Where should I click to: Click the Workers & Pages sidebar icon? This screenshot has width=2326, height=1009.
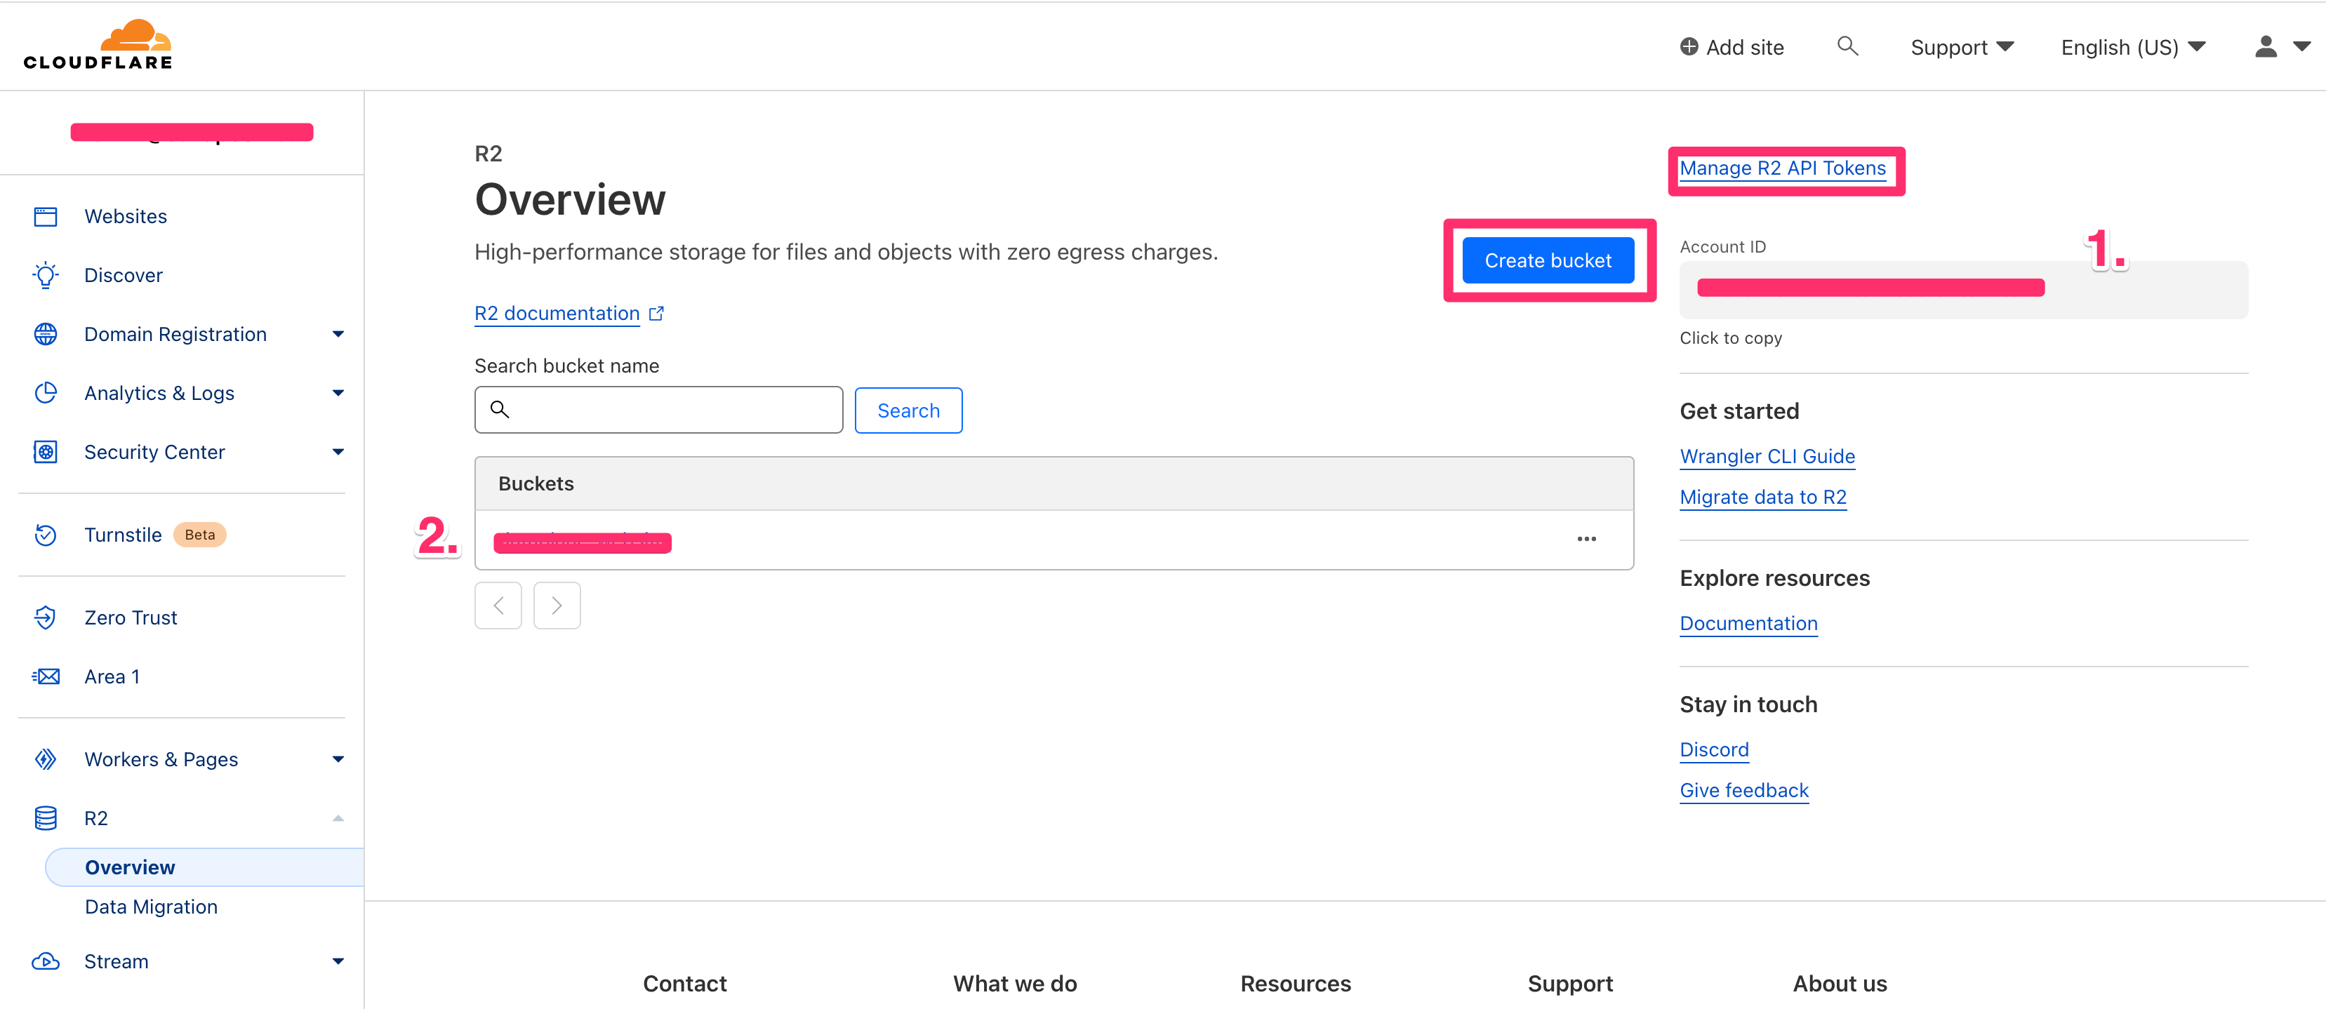click(45, 759)
